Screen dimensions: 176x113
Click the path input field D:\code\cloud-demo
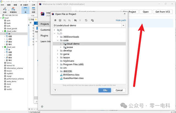87,25
